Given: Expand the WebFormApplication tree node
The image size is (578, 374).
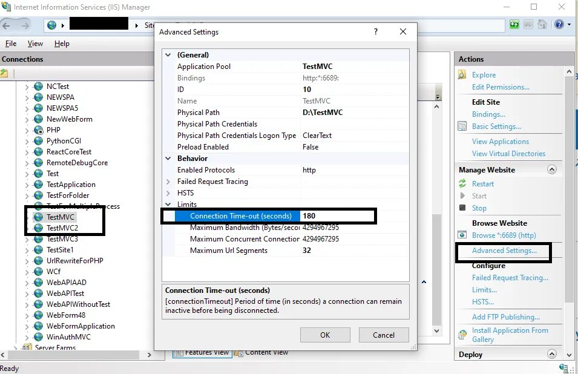Looking at the screenshot, I should click(27, 326).
